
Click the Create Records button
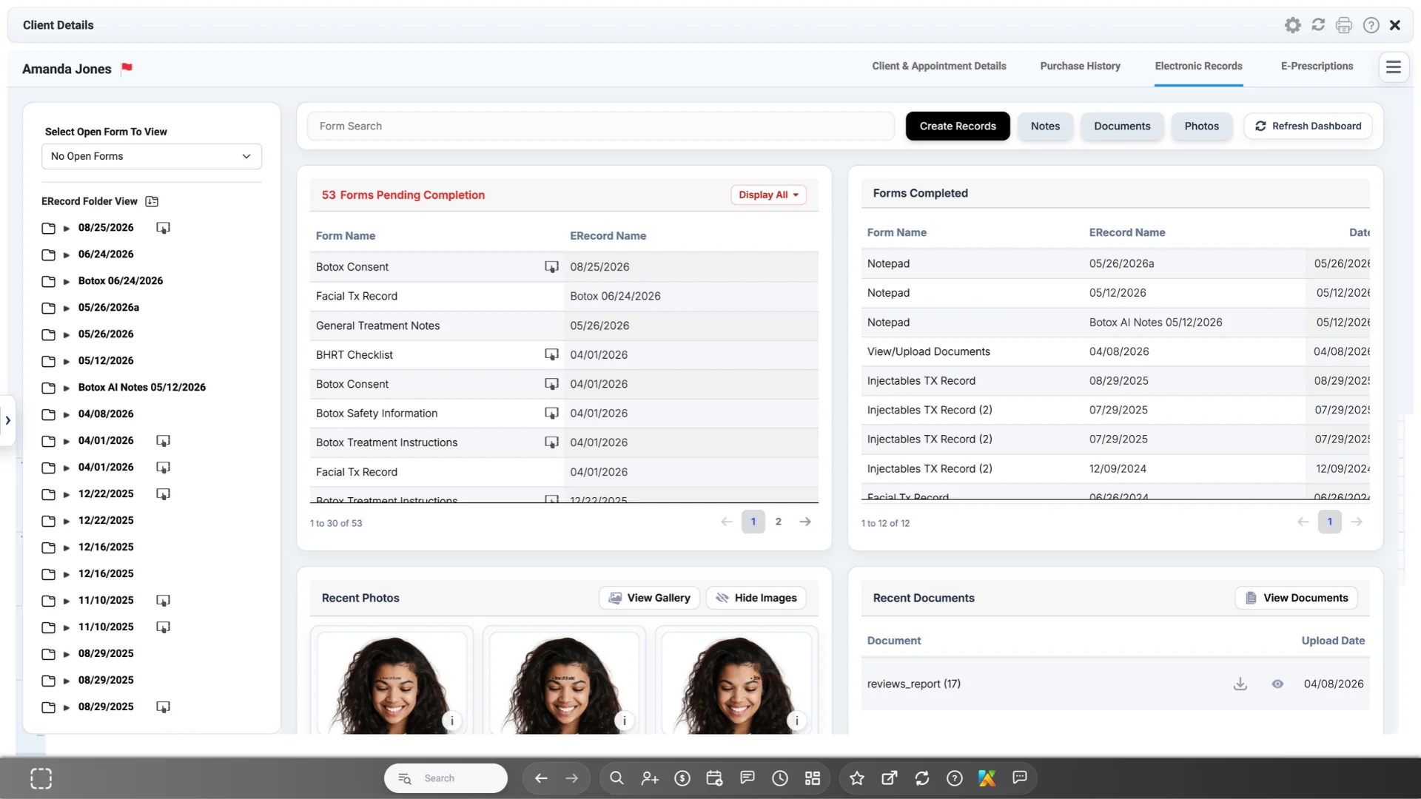[958, 126]
